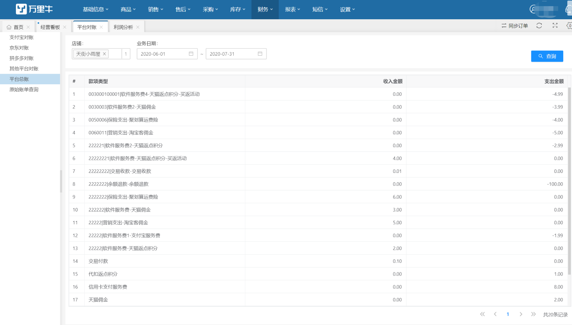Screen dimensions: 572x325
Task: Select the 交易付款 row
Action: (x=318, y=261)
